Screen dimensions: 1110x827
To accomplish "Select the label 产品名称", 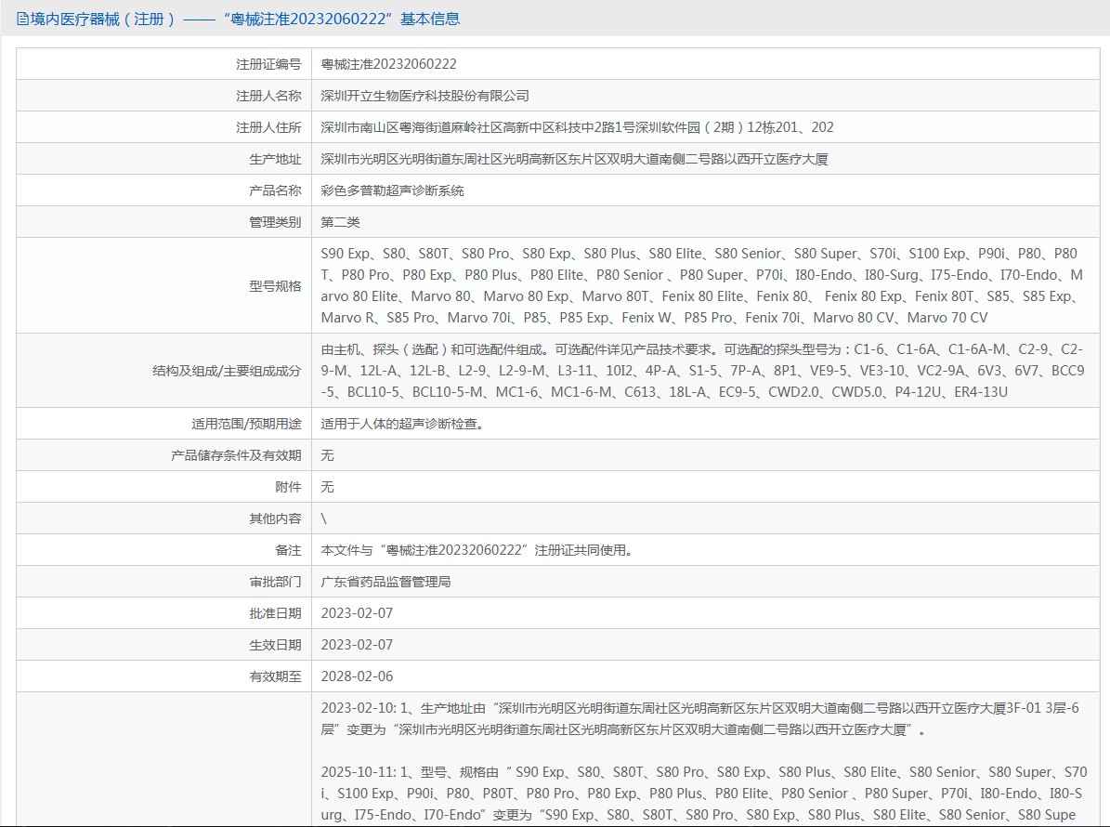I will [275, 190].
